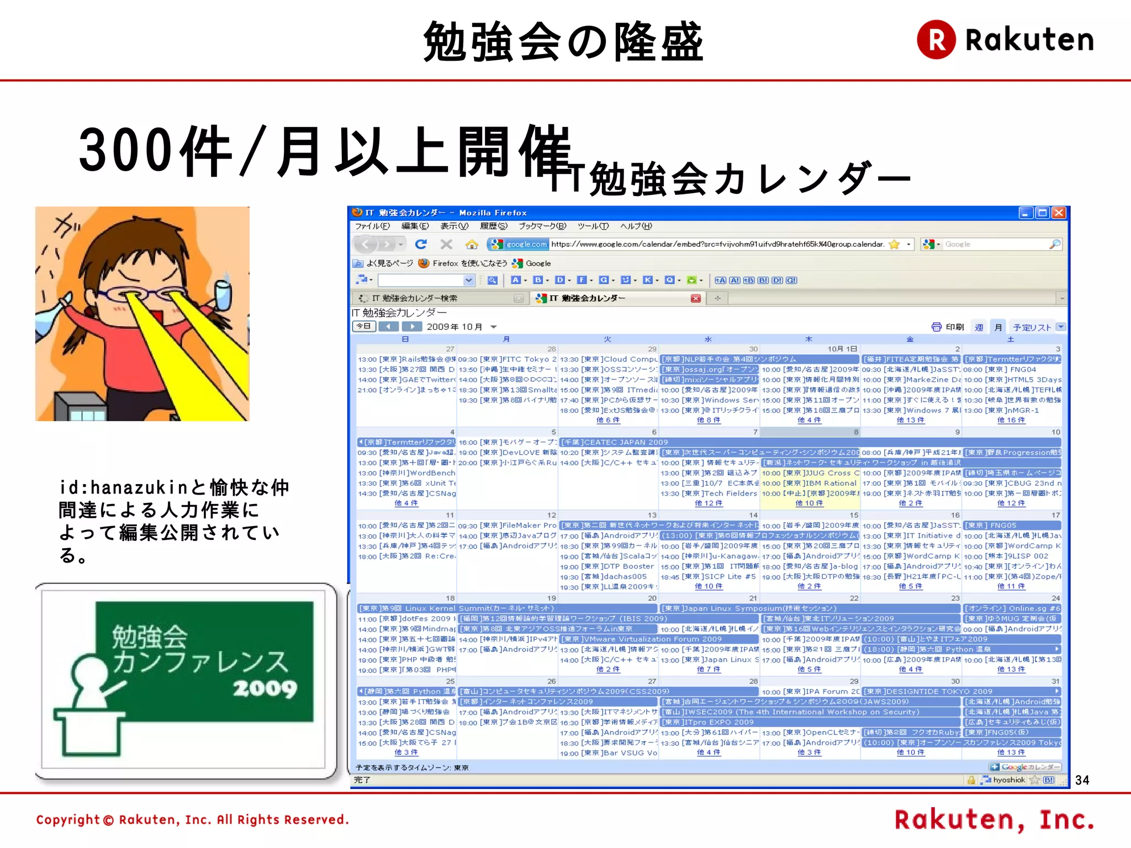Close the IT 勉強会カレンダー tab
This screenshot has width=1131, height=848.
point(695,298)
